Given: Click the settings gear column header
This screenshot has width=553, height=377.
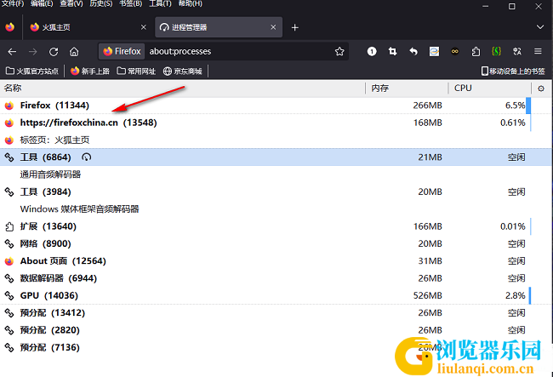Looking at the screenshot, I should pos(541,89).
